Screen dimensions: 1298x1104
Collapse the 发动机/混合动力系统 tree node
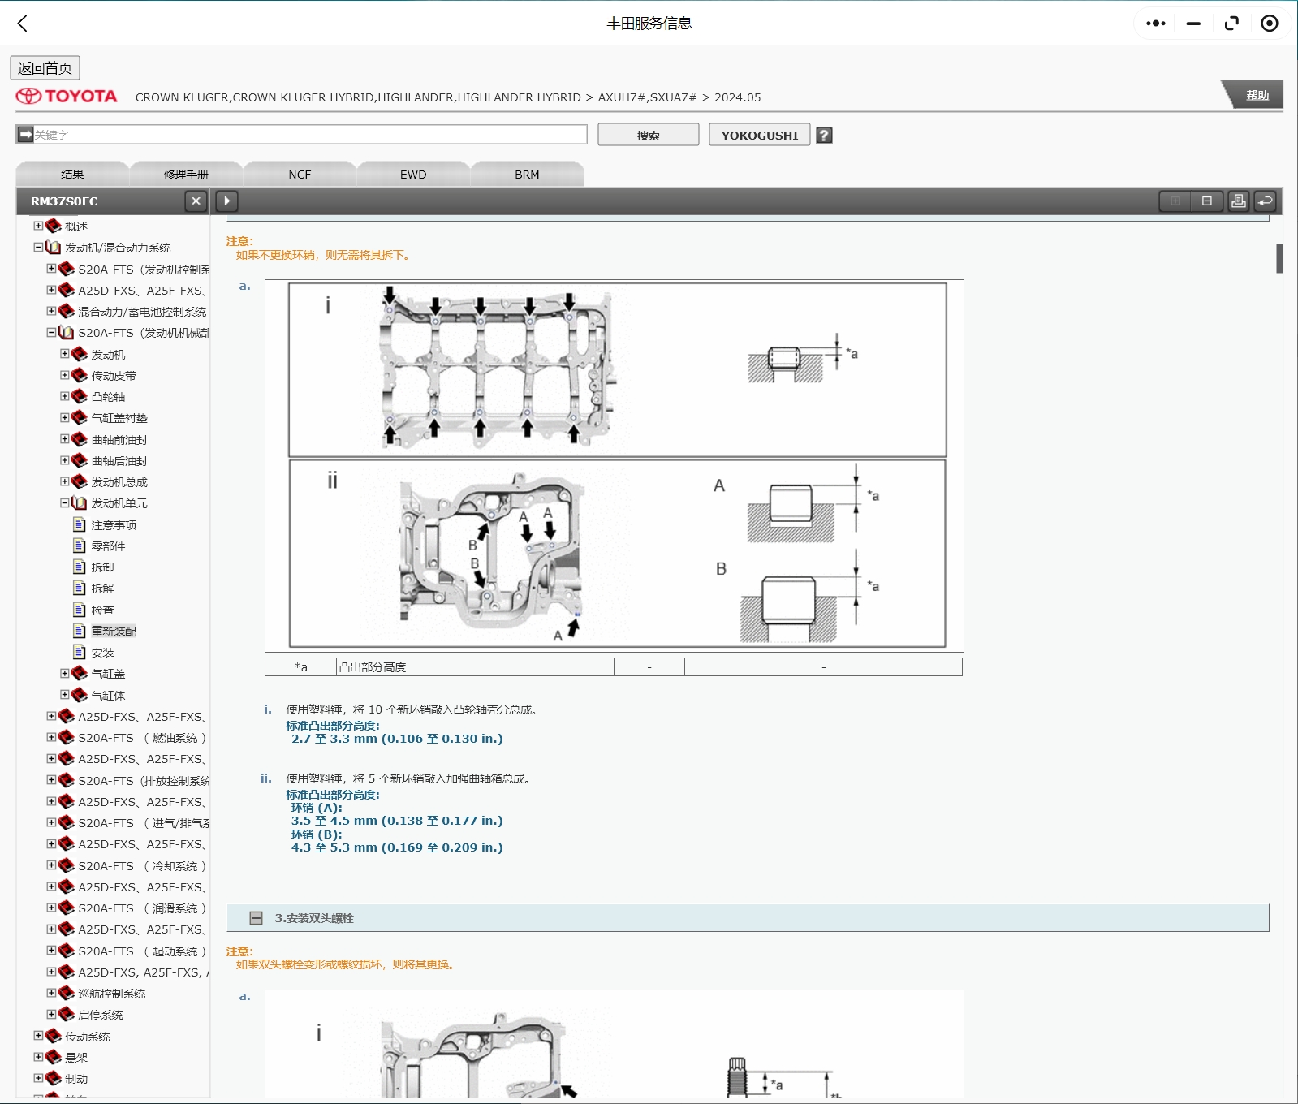tap(38, 248)
